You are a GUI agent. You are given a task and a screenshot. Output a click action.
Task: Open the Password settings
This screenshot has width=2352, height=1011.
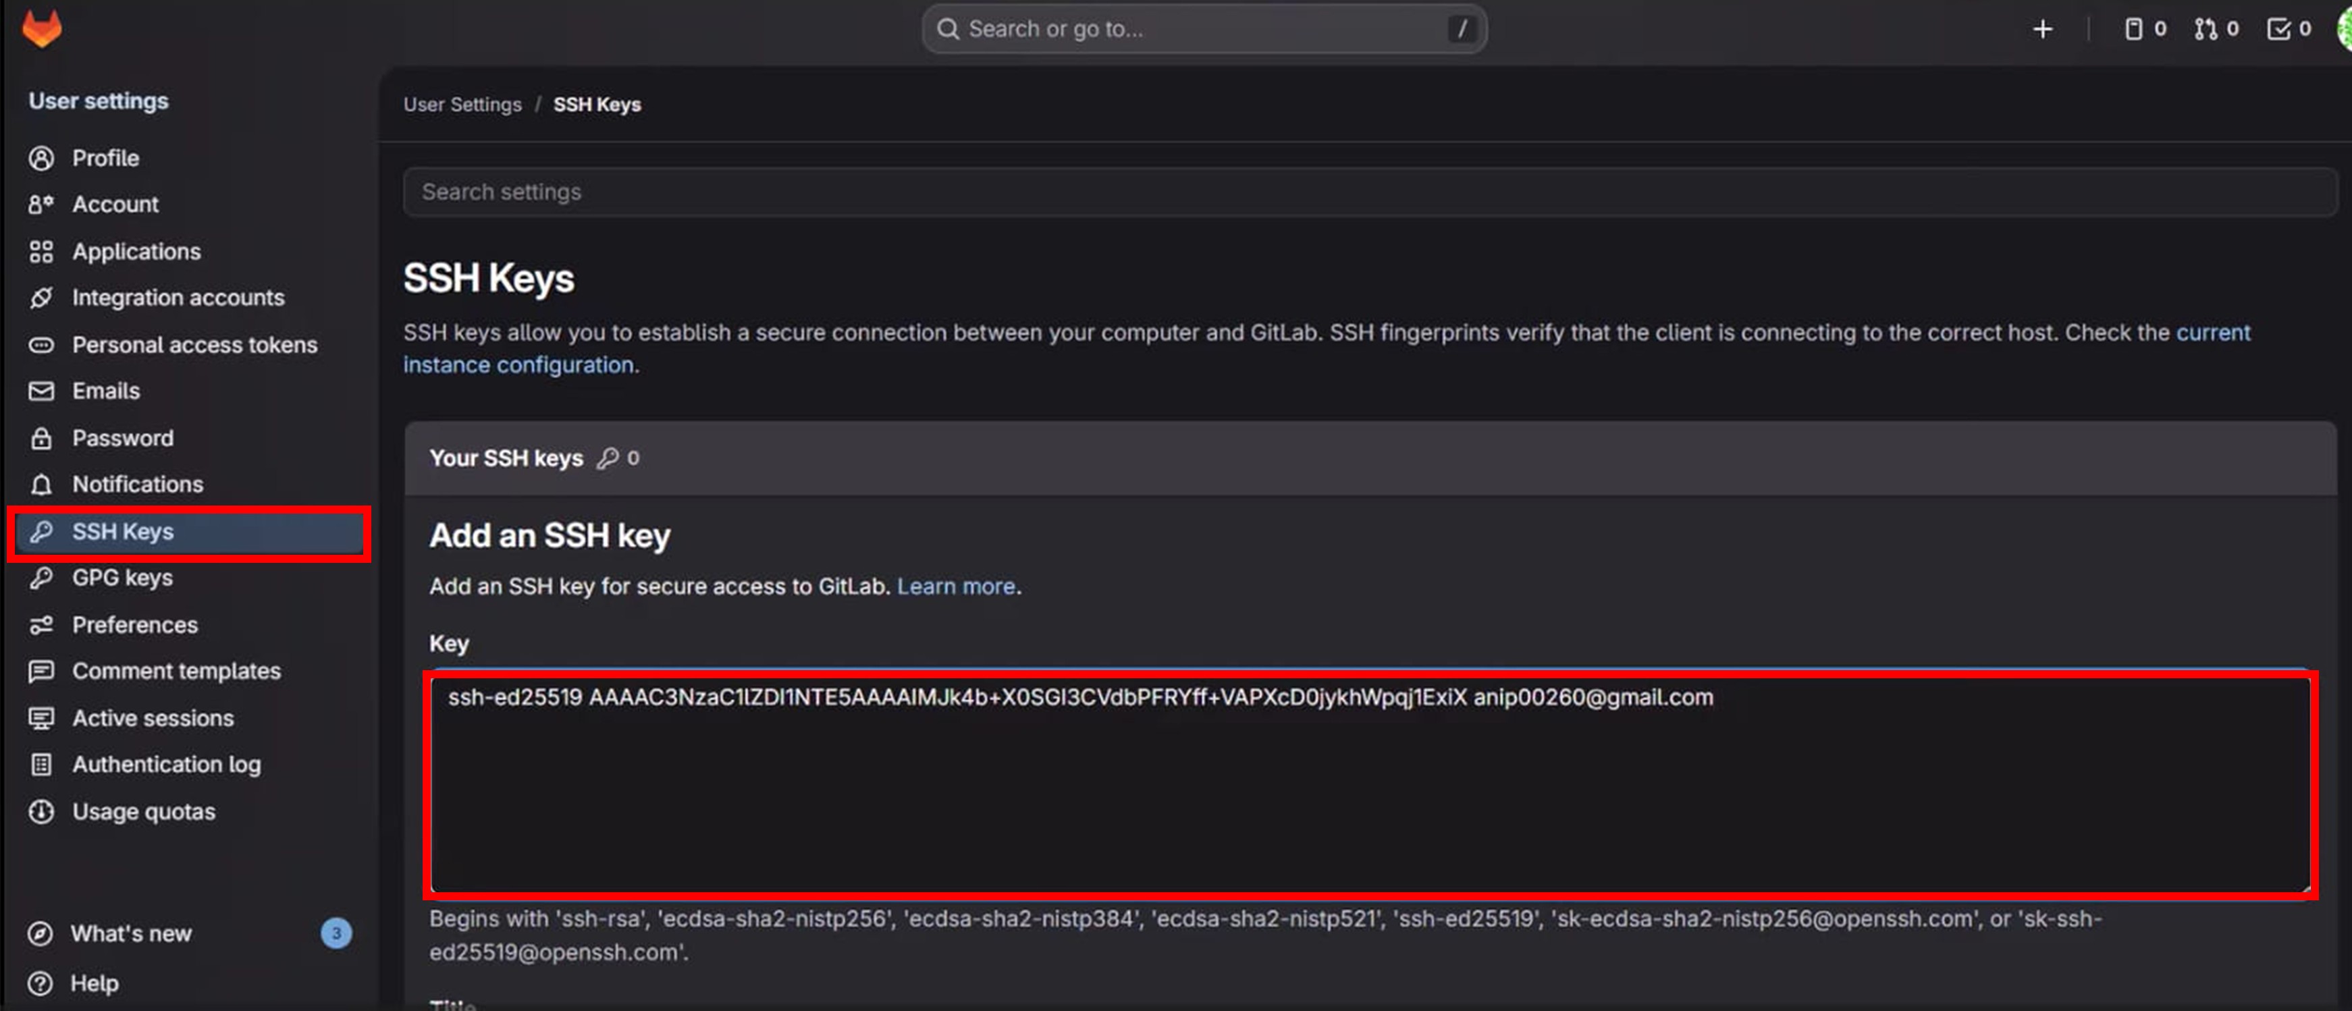122,438
